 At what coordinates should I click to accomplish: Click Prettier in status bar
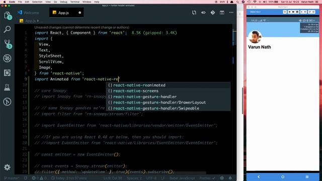(x=207, y=178)
